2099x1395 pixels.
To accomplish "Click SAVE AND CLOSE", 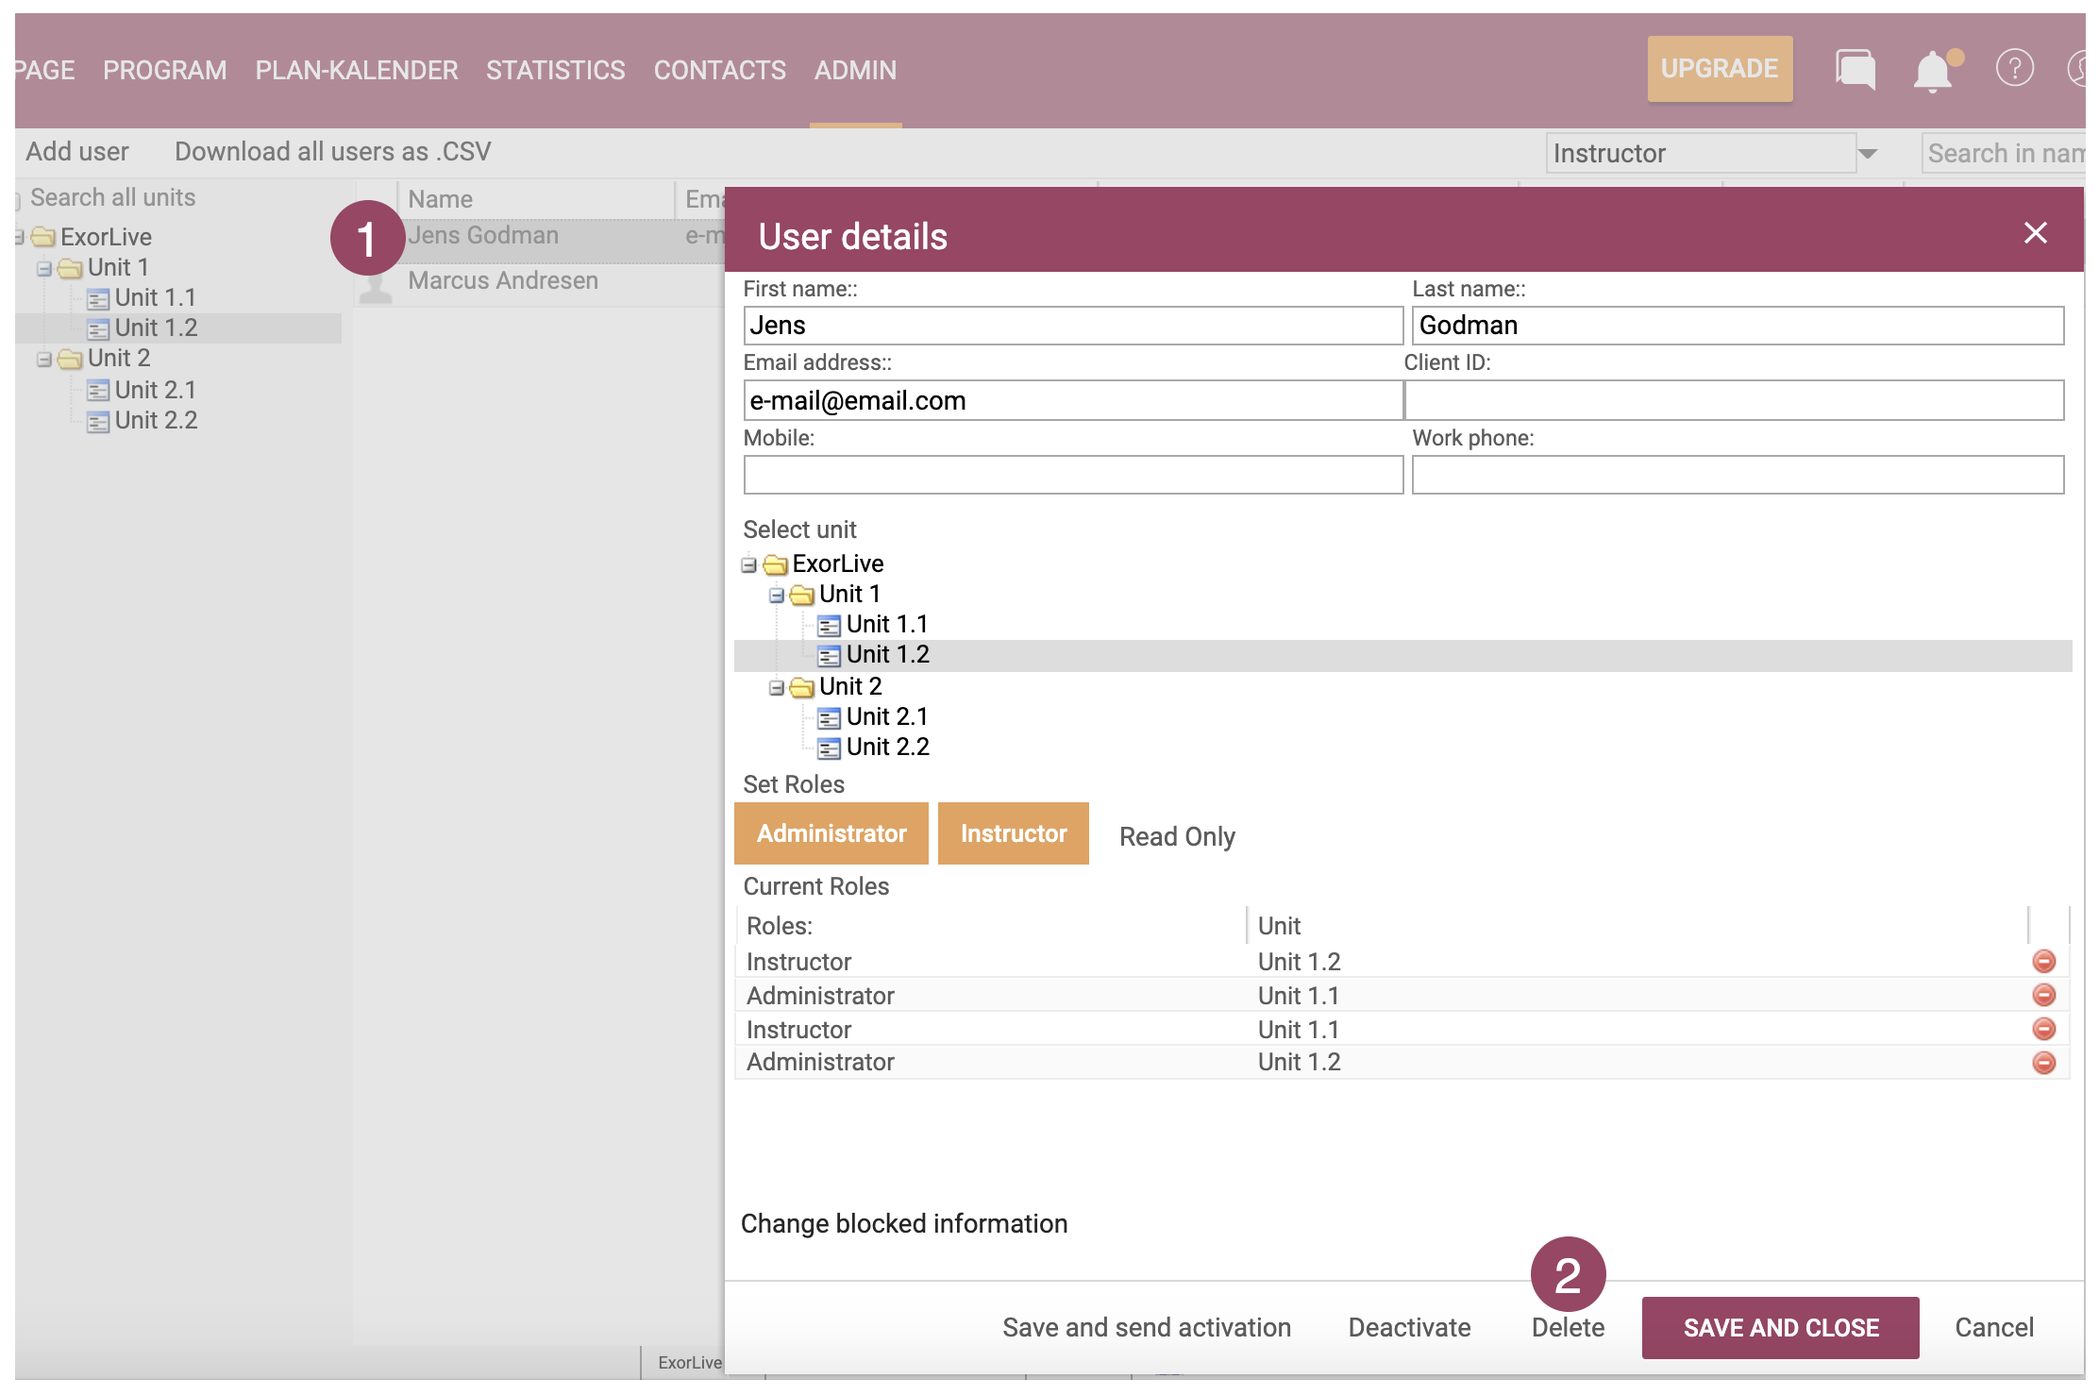I will pyautogui.click(x=1781, y=1328).
